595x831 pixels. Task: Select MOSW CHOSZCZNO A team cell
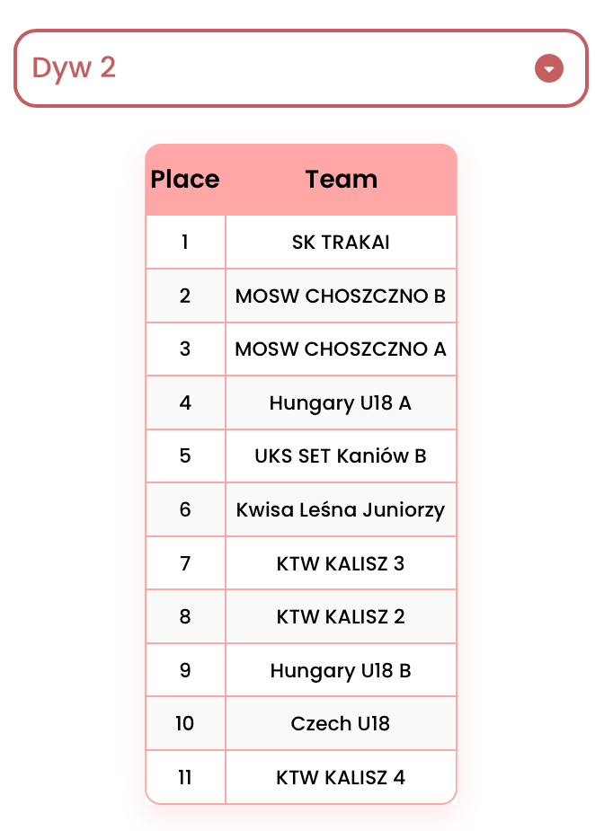341,349
